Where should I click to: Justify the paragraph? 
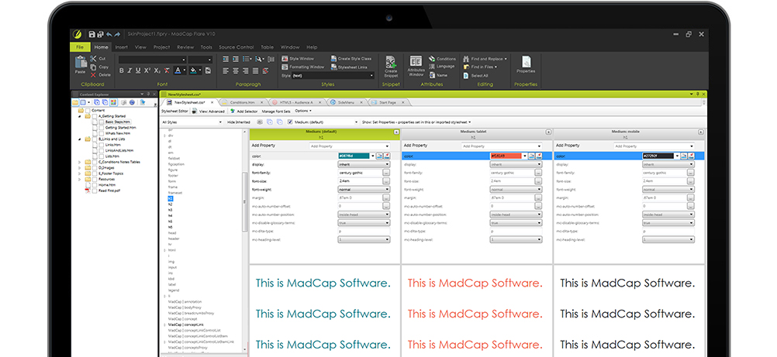coord(255,70)
